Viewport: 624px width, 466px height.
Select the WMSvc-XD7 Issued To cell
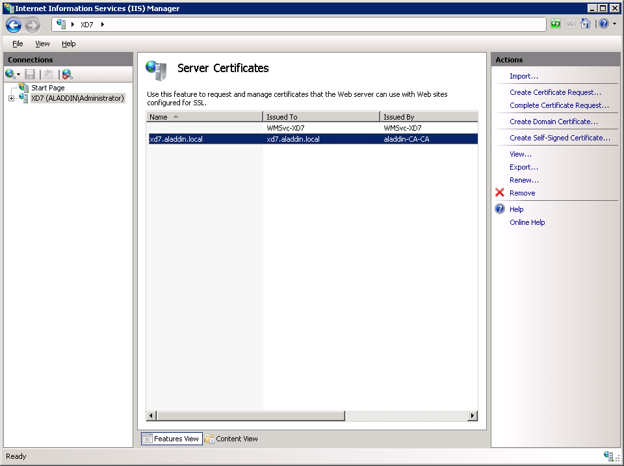(x=286, y=128)
